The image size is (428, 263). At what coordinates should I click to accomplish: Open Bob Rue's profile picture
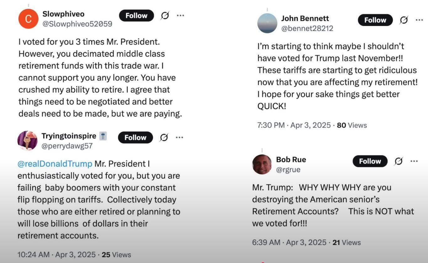tap(262, 164)
